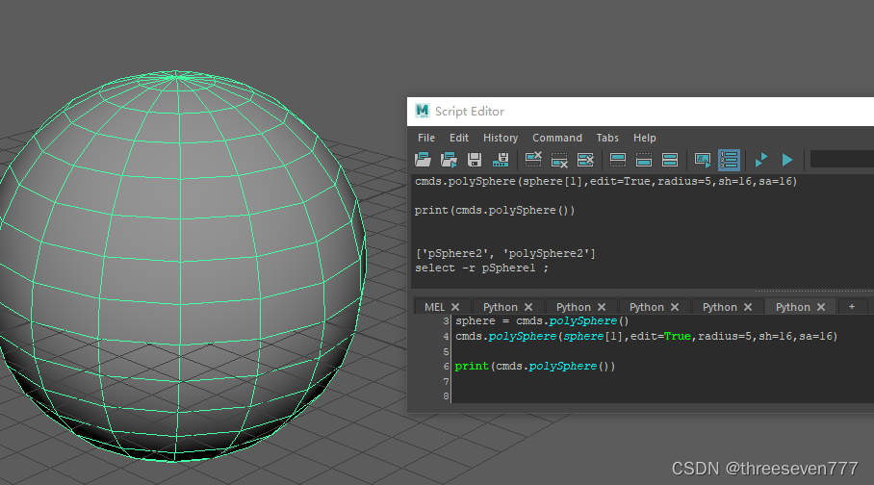Click the Source Script icon
The width and height of the screenshot is (874, 485).
pyautogui.click(x=449, y=160)
